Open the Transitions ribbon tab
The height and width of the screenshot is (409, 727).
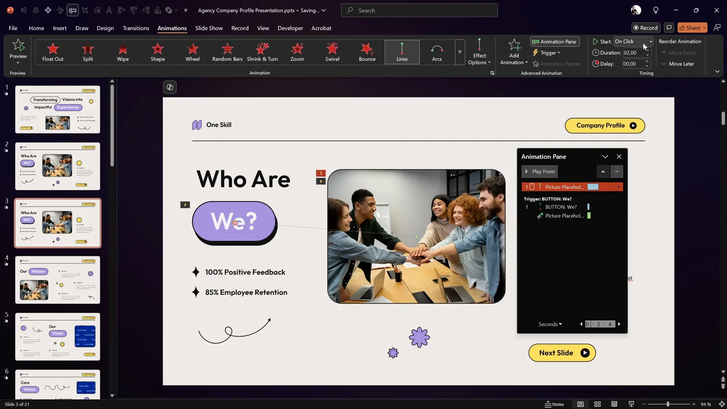136,28
